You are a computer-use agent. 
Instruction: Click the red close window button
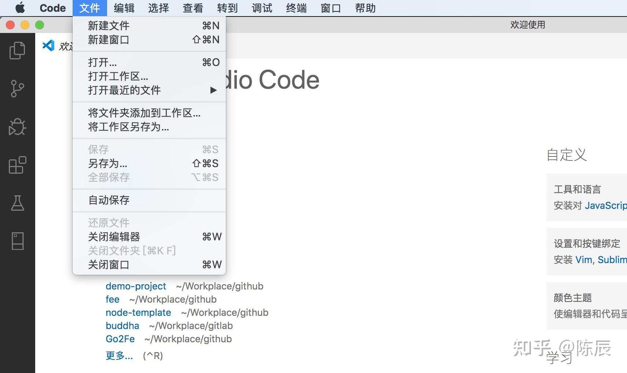coord(10,25)
